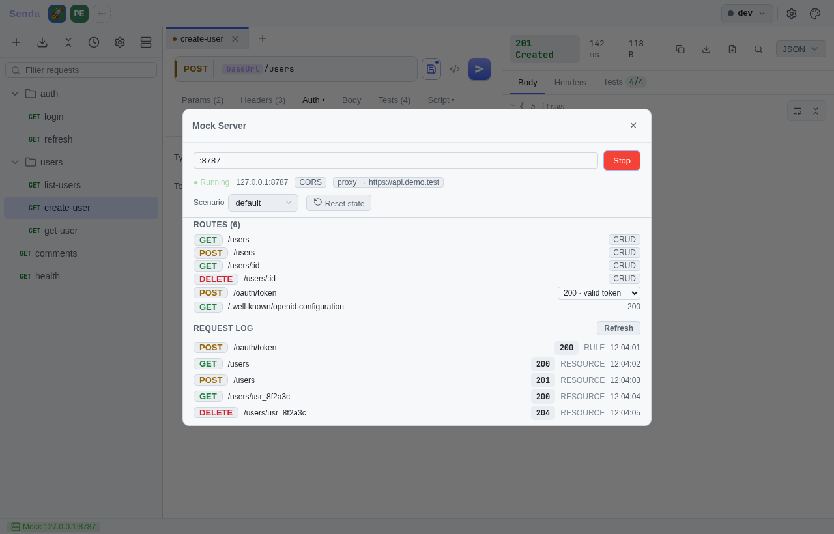This screenshot has width=834, height=534.
Task: Switch to the Auth tab
Action: 313,100
